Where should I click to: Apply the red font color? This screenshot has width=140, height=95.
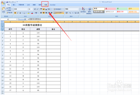point(32,13)
